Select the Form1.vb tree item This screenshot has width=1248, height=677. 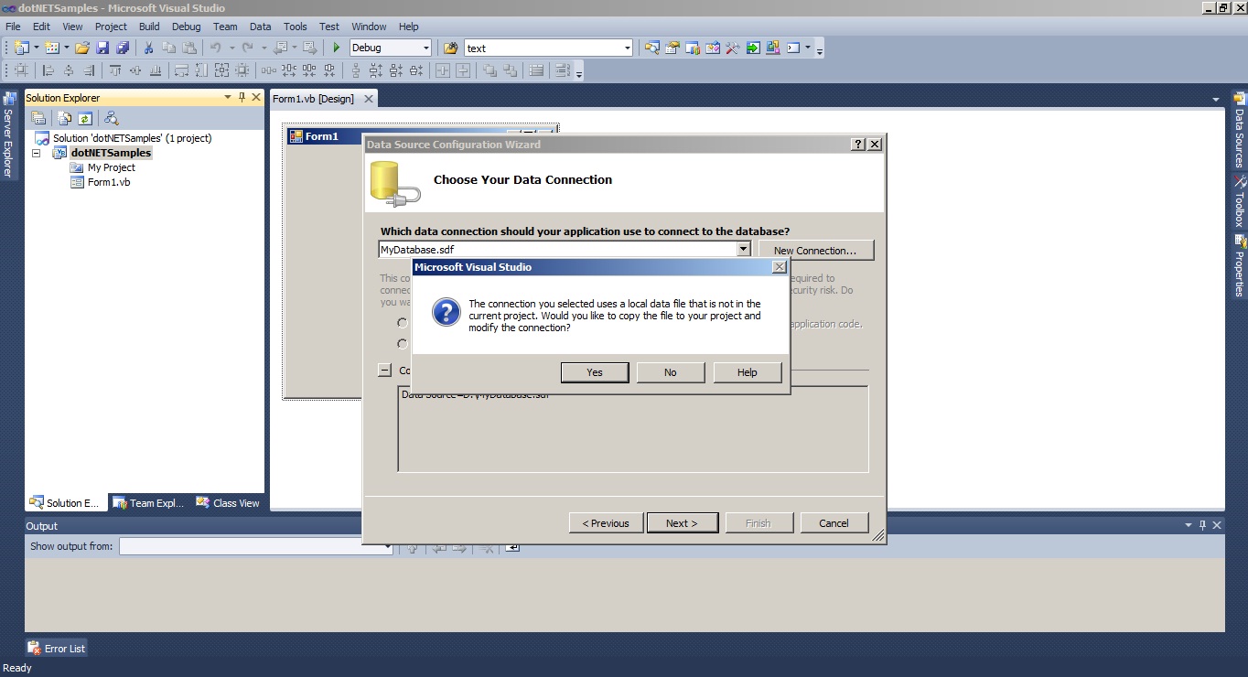click(109, 182)
